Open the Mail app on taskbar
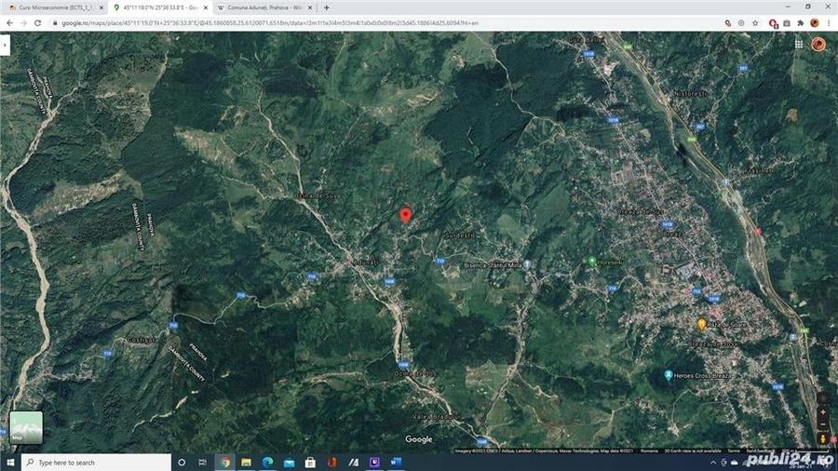The width and height of the screenshot is (838, 471). pos(289,463)
